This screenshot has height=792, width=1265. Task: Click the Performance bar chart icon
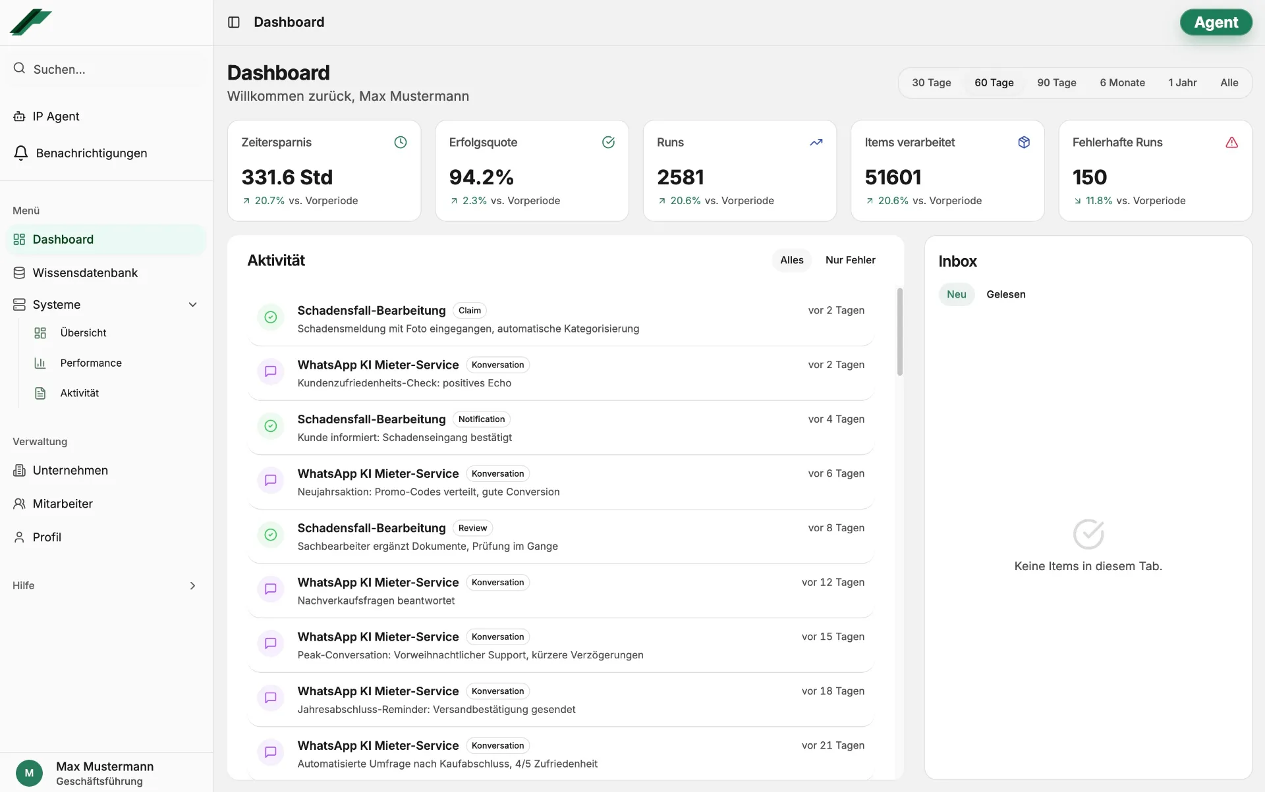pos(40,363)
